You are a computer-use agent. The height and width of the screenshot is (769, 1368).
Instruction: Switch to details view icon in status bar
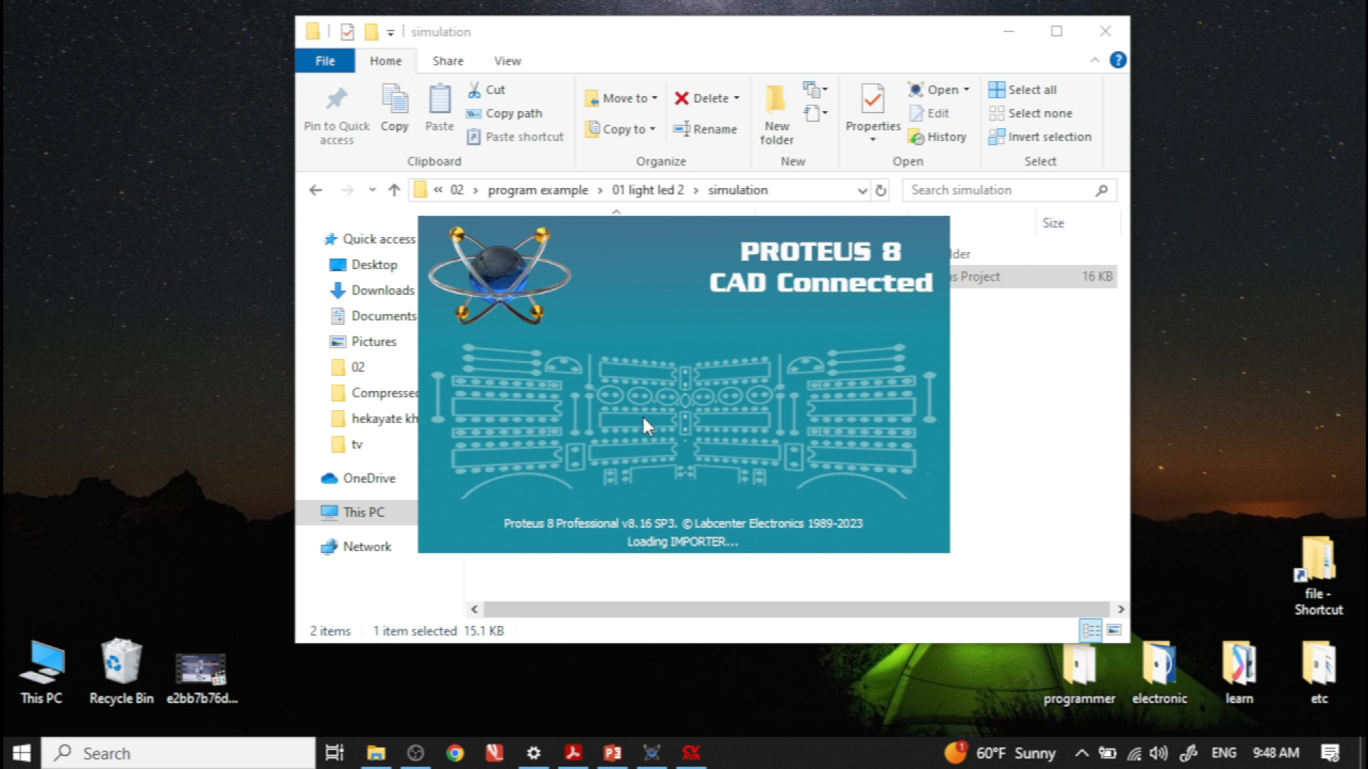click(1091, 630)
